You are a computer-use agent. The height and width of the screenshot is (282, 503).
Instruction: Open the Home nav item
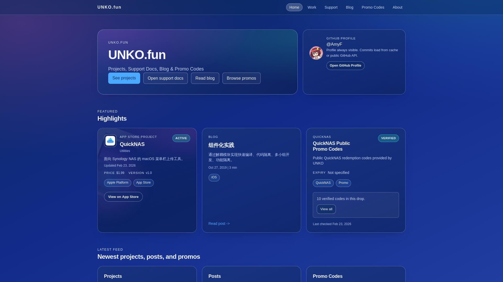pos(294,7)
